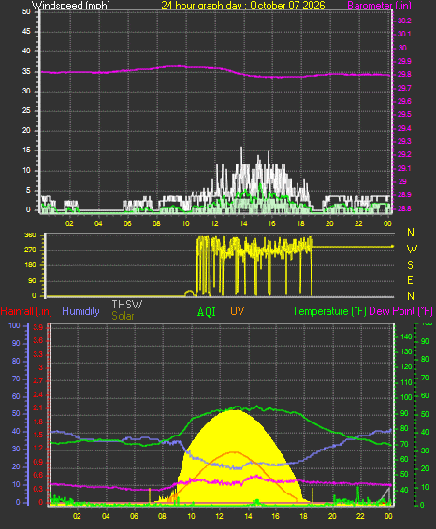The height and width of the screenshot is (529, 436).
Task: Click the compass letter 'E' beside direction graph
Action: (410, 280)
